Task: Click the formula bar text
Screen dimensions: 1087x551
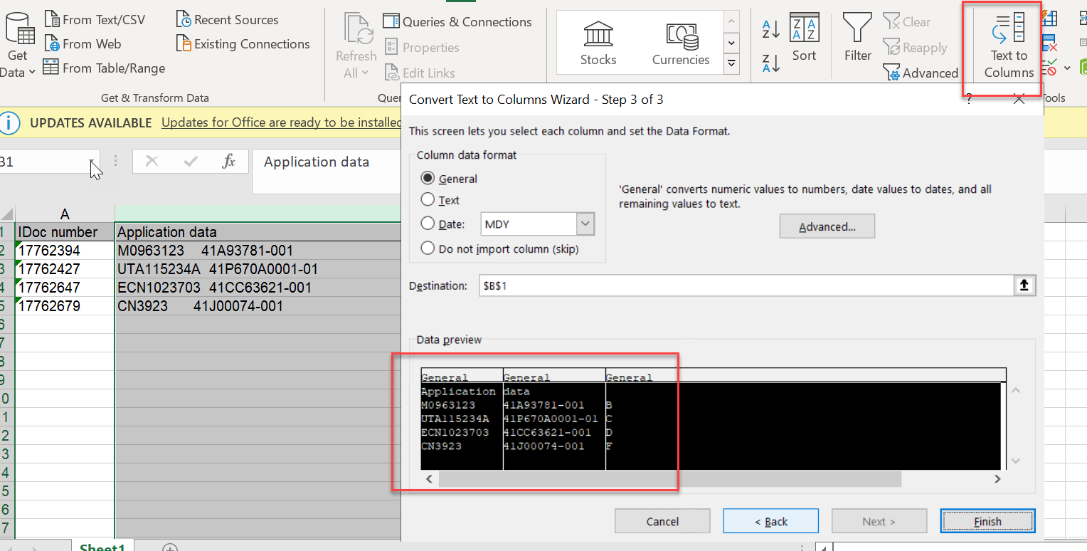Action: click(x=317, y=162)
